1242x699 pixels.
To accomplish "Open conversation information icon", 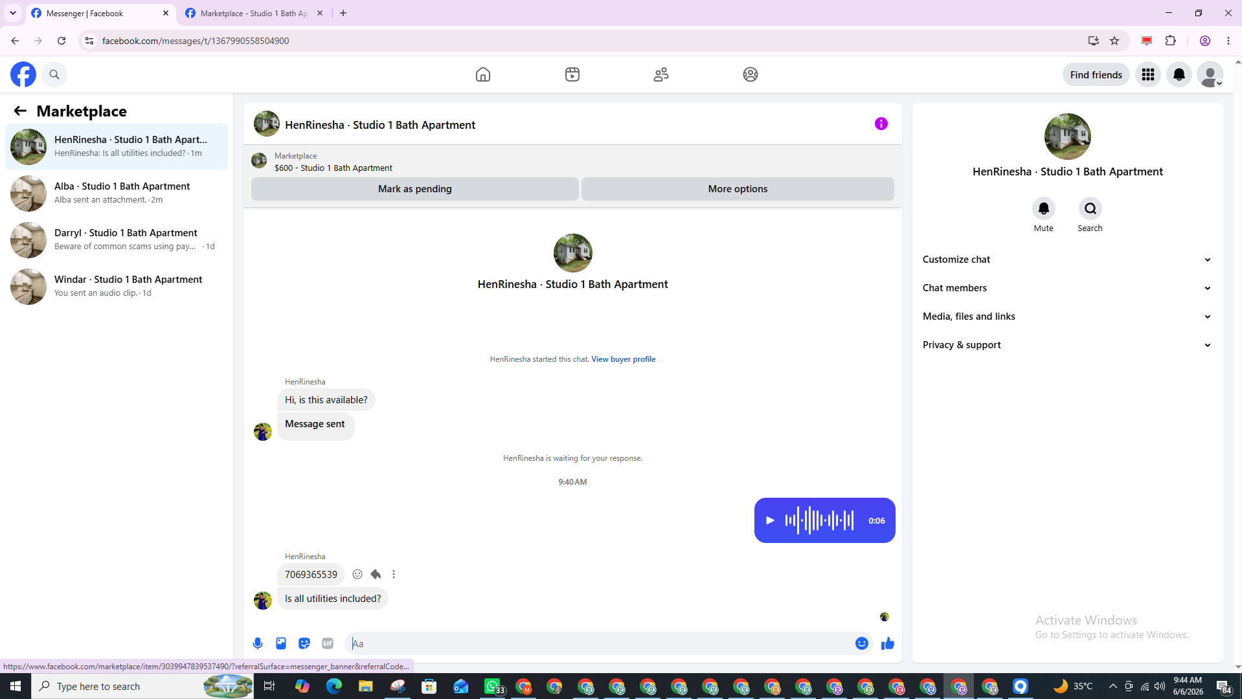I will (x=881, y=124).
